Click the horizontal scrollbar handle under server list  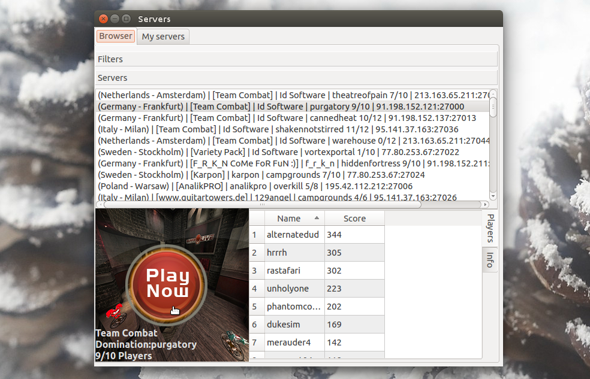(x=262, y=205)
